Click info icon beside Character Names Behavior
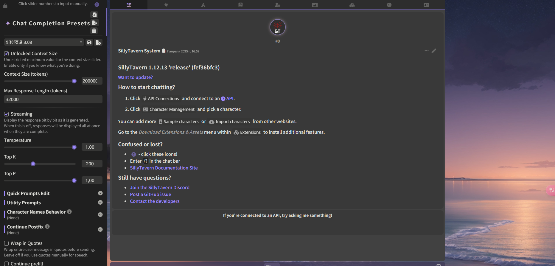This screenshot has width=555, height=266. coord(69,211)
